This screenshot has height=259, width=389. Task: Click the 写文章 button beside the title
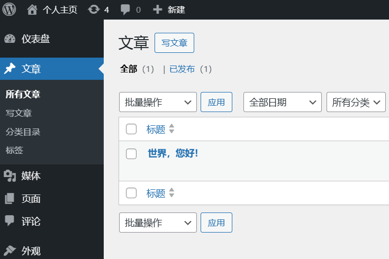(x=175, y=43)
